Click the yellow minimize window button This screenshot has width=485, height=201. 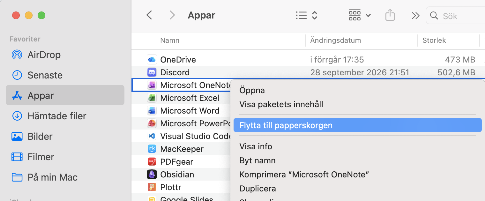click(29, 15)
